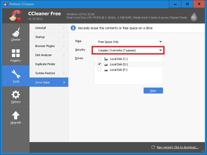
Task: Click the Local Disk (D:) drive icon
Action: 106,65
